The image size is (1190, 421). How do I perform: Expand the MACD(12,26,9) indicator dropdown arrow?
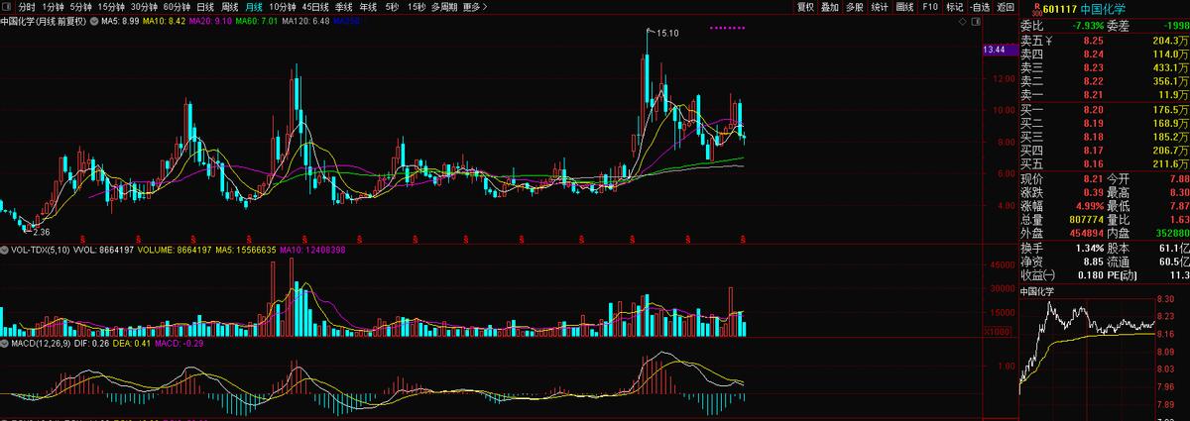[x=4, y=343]
